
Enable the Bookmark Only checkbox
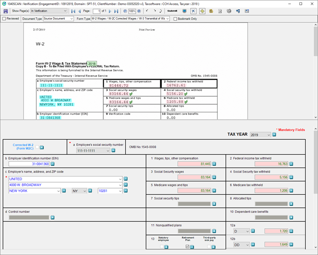pos(175,19)
